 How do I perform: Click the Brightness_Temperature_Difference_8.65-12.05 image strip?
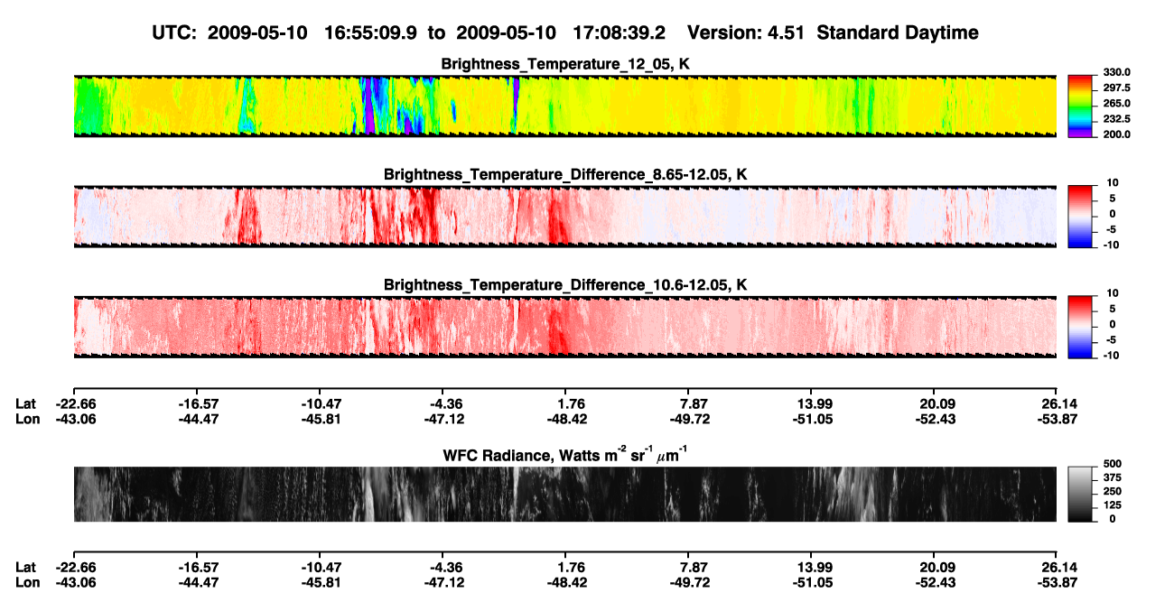pyautogui.click(x=564, y=217)
